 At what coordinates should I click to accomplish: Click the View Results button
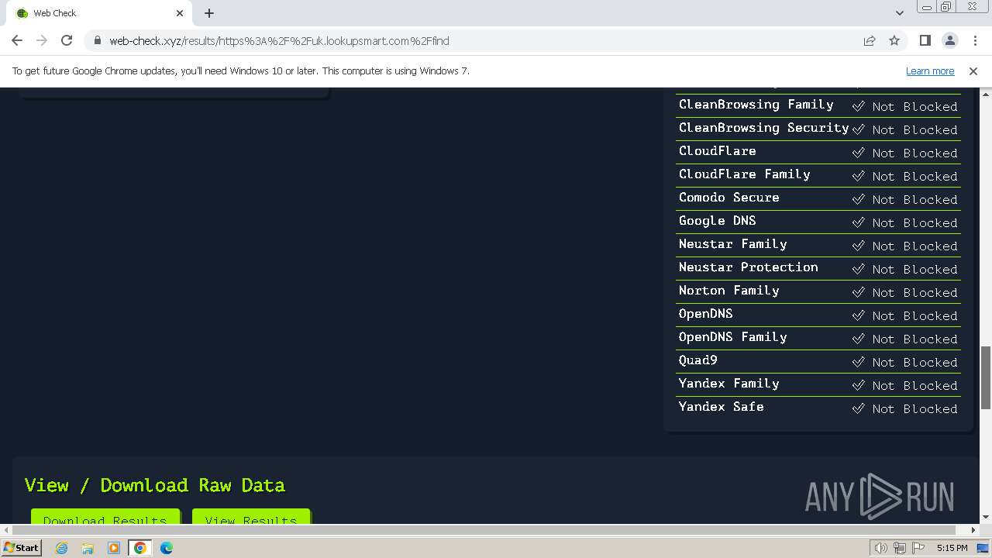(251, 516)
